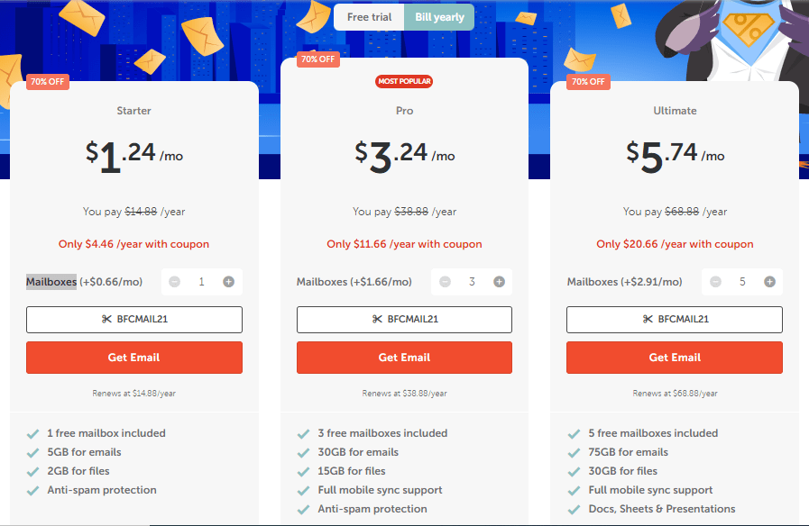The width and height of the screenshot is (809, 526).
Task: Click the Starter mailbox count field
Action: [202, 282]
